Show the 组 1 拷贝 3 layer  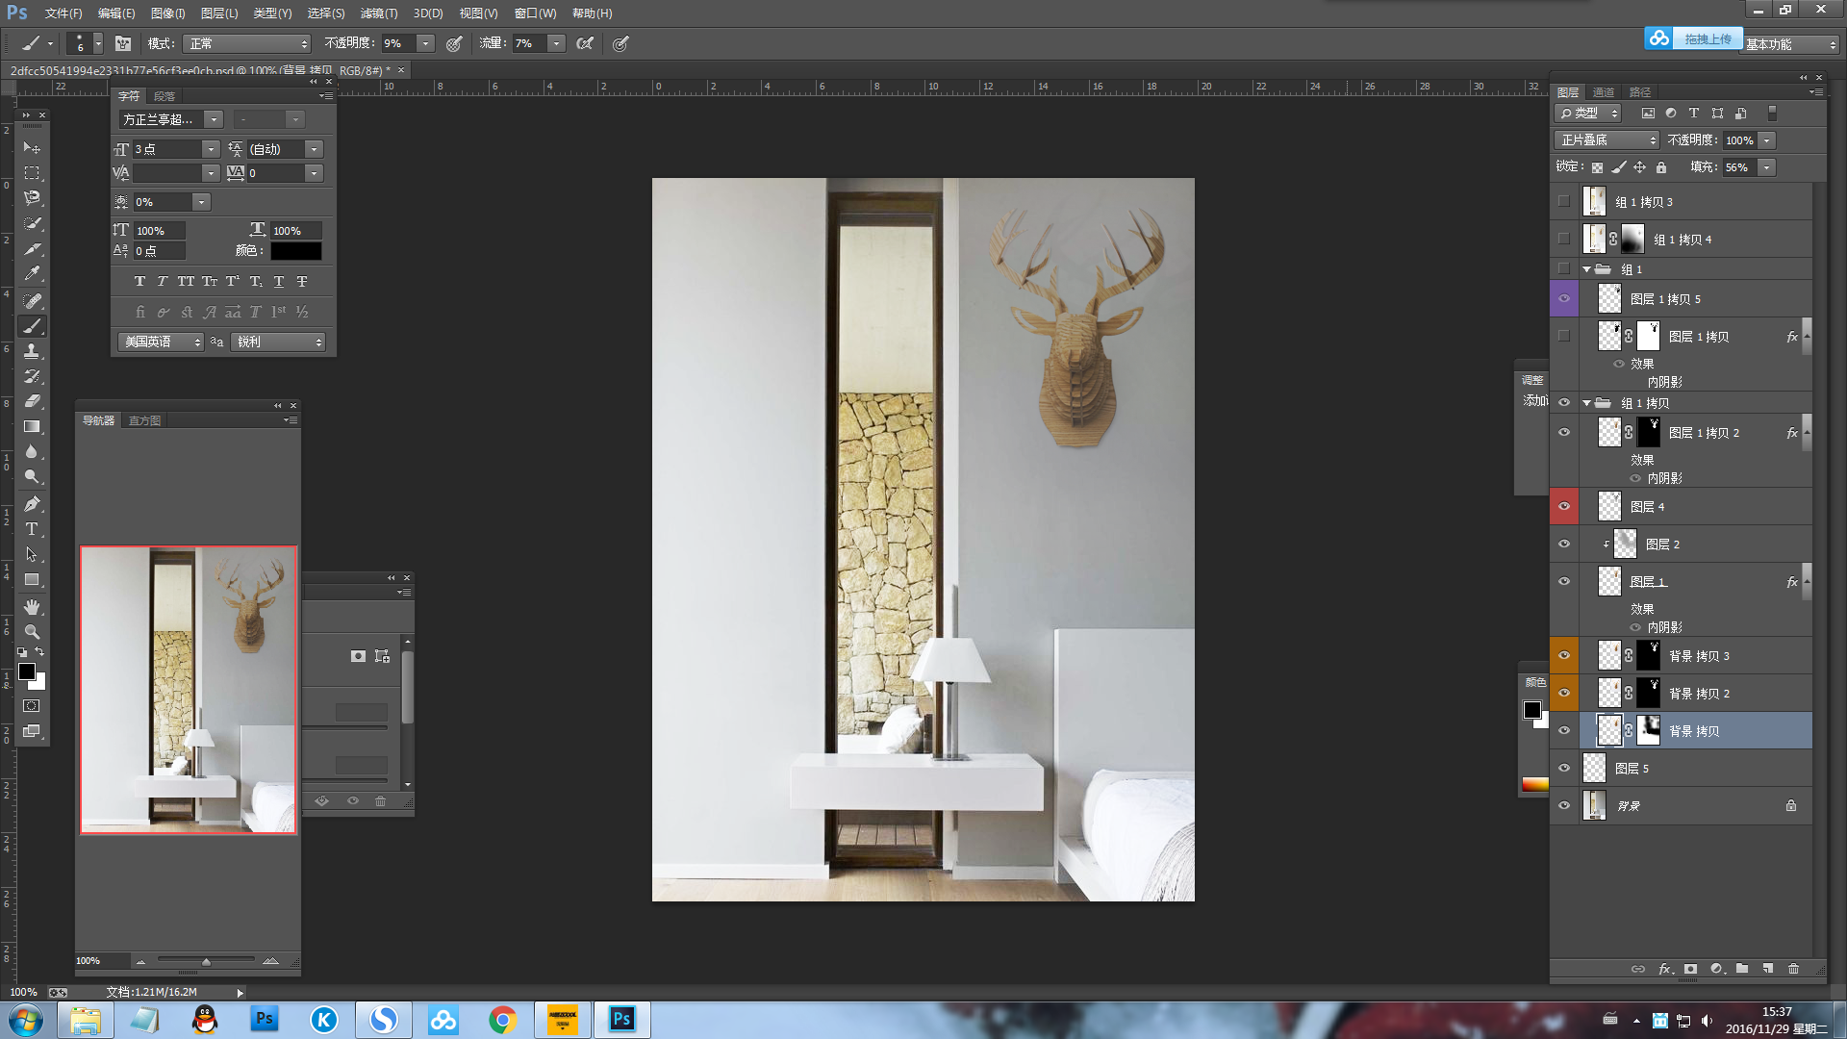(1564, 202)
